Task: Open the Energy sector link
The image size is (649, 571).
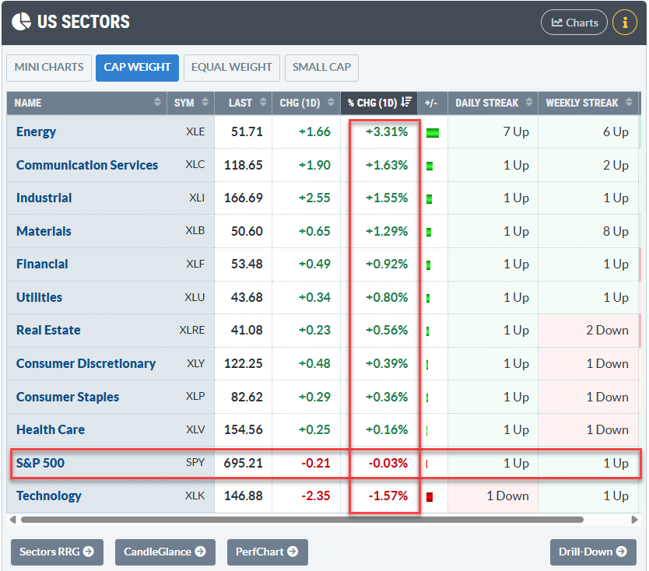Action: pyautogui.click(x=36, y=132)
